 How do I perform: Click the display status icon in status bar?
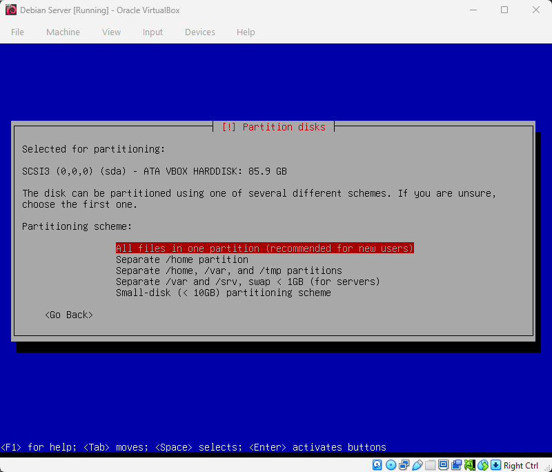pos(443,465)
